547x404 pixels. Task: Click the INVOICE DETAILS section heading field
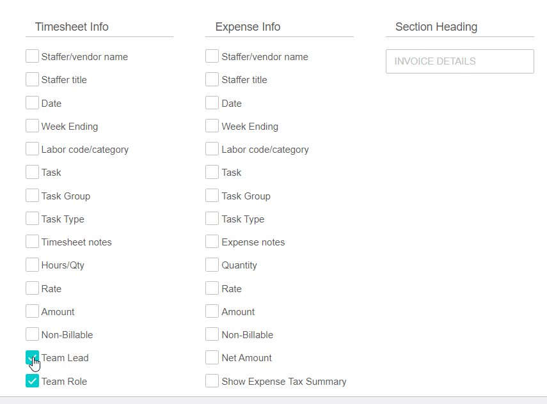pos(460,61)
